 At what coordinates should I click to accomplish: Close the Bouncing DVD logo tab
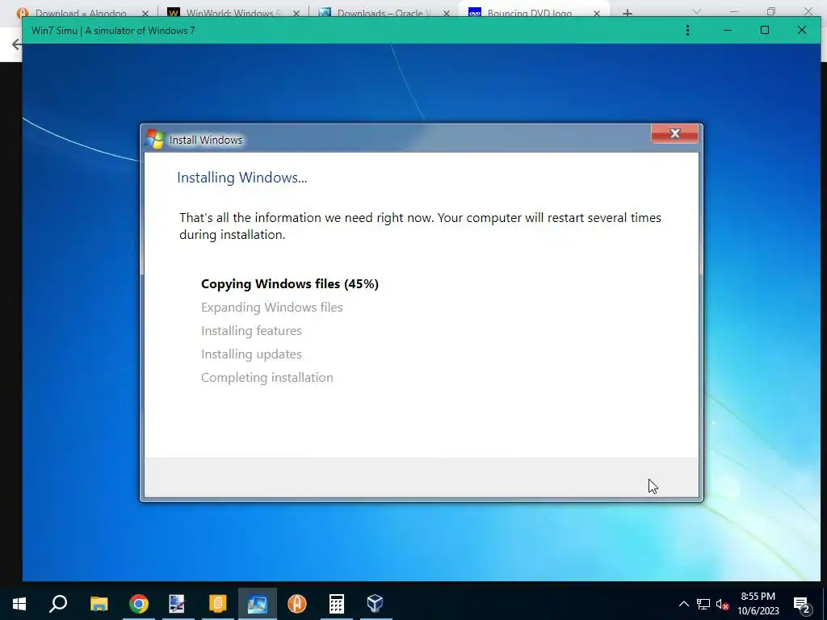[x=597, y=13]
